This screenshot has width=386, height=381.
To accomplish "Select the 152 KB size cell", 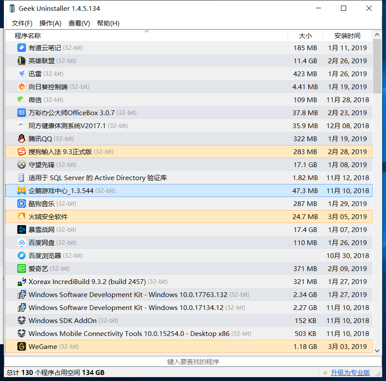I will coord(305,321).
